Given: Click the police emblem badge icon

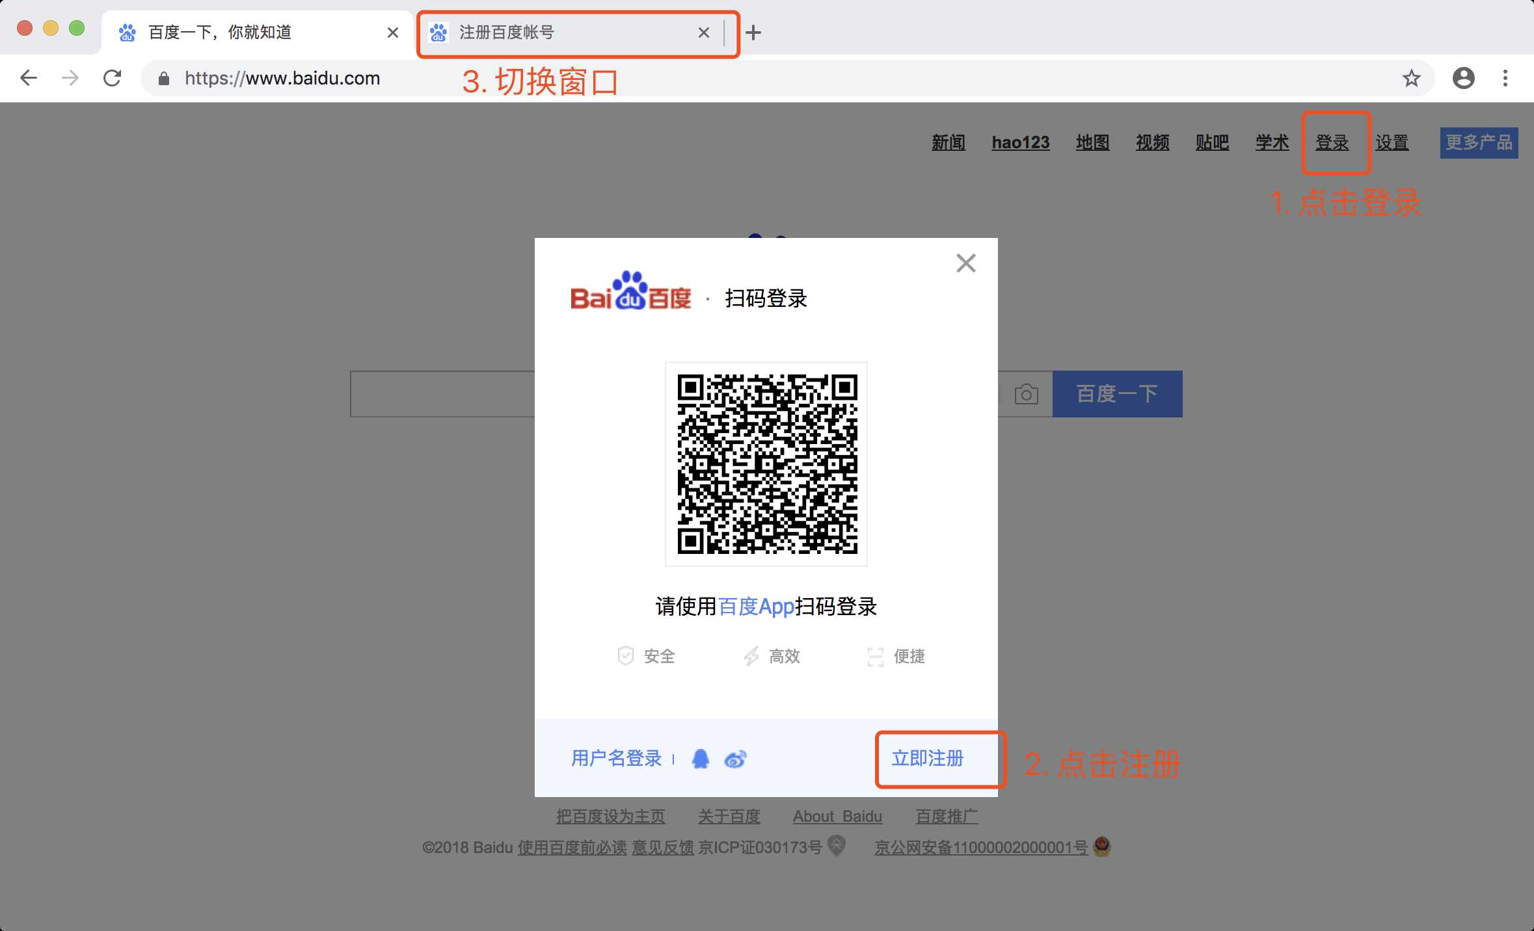Looking at the screenshot, I should [1102, 846].
